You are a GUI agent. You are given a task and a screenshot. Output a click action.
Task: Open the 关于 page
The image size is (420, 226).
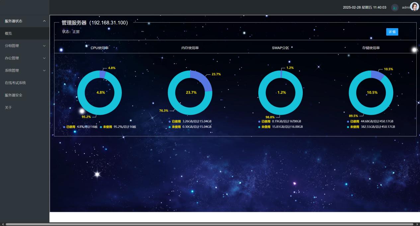25,108
